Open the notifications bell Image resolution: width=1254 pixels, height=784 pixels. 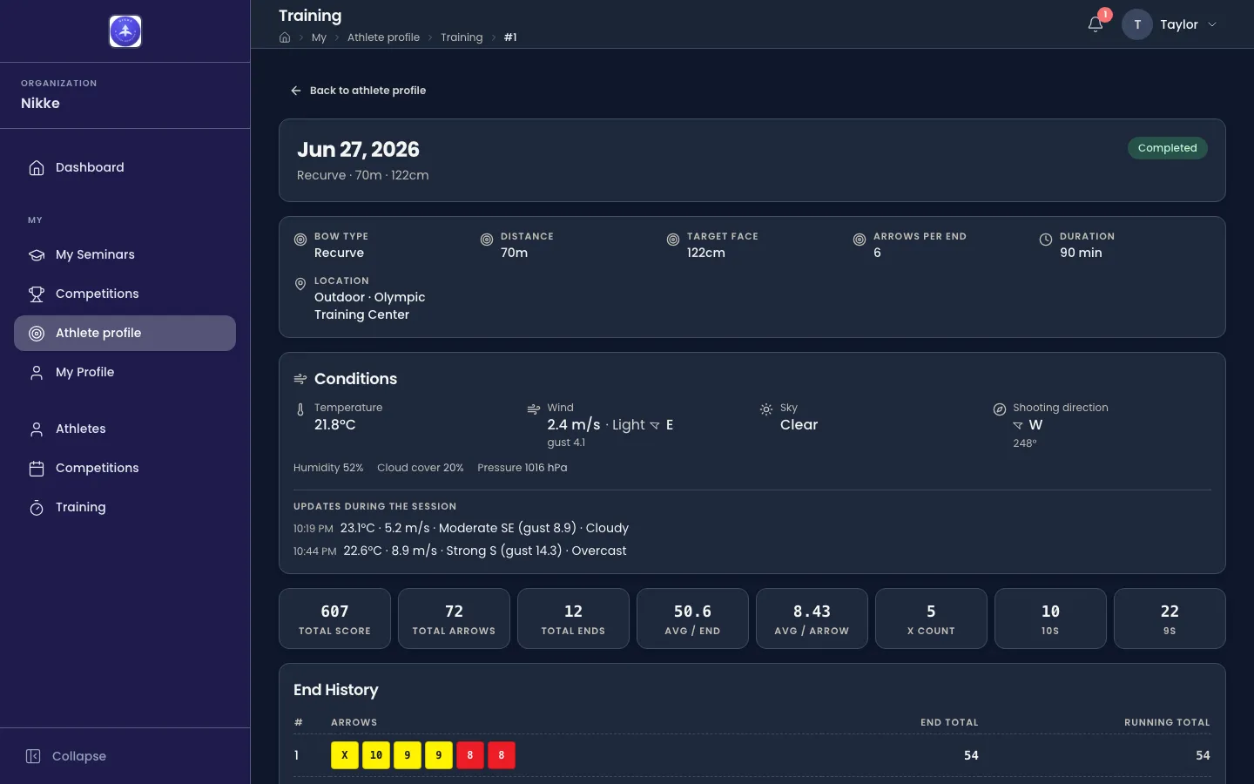[x=1096, y=24]
